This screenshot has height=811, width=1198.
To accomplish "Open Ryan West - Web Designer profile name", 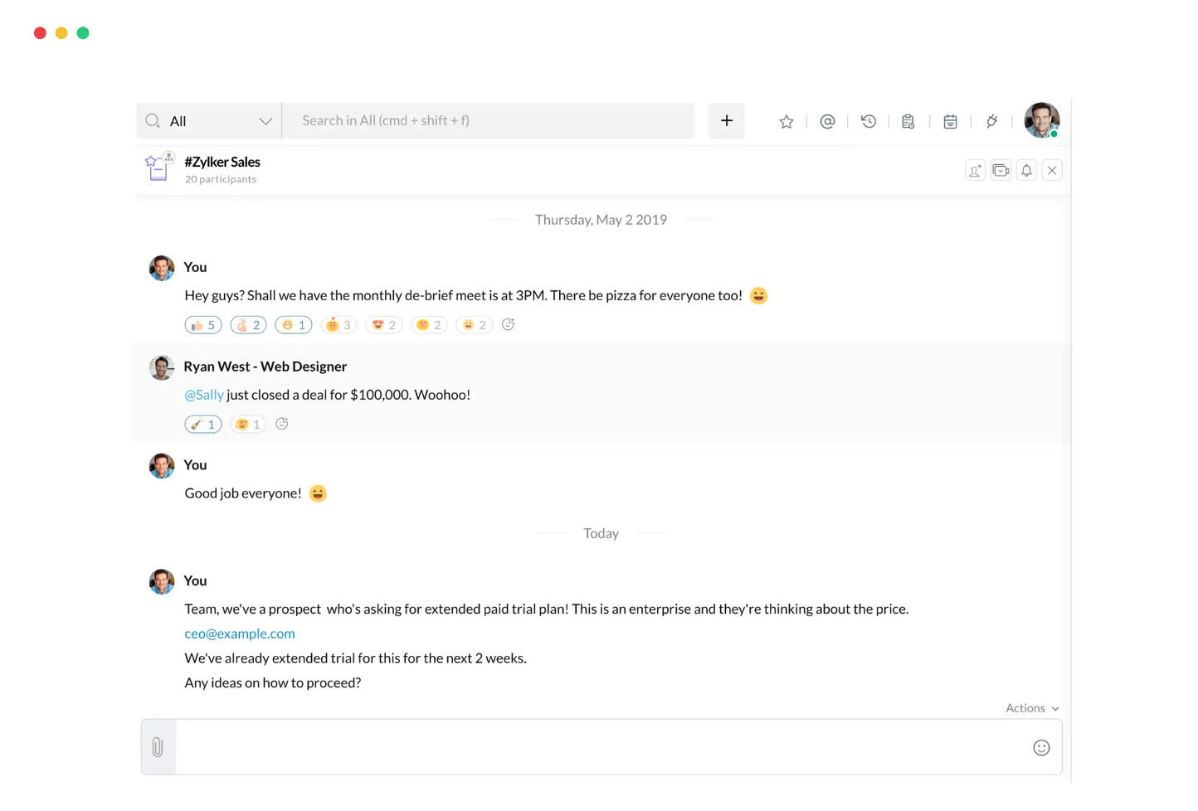I will pos(265,367).
